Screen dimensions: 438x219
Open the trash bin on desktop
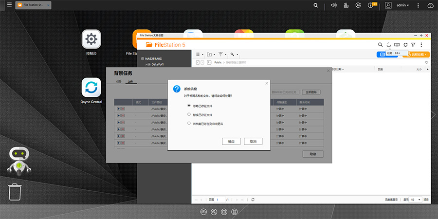[15, 192]
